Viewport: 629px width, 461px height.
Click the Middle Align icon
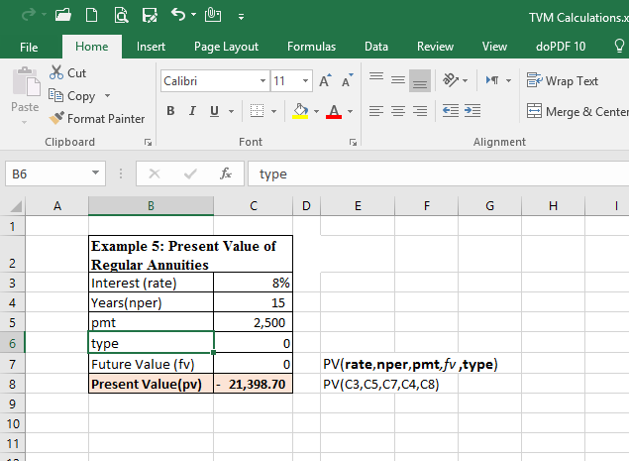(398, 80)
